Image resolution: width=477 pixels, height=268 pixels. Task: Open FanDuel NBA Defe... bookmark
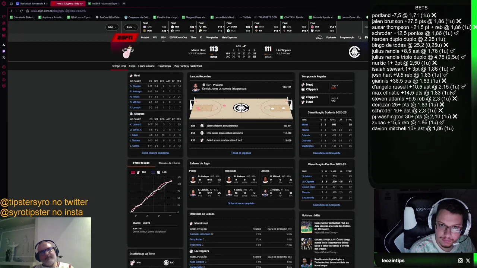(108, 17)
